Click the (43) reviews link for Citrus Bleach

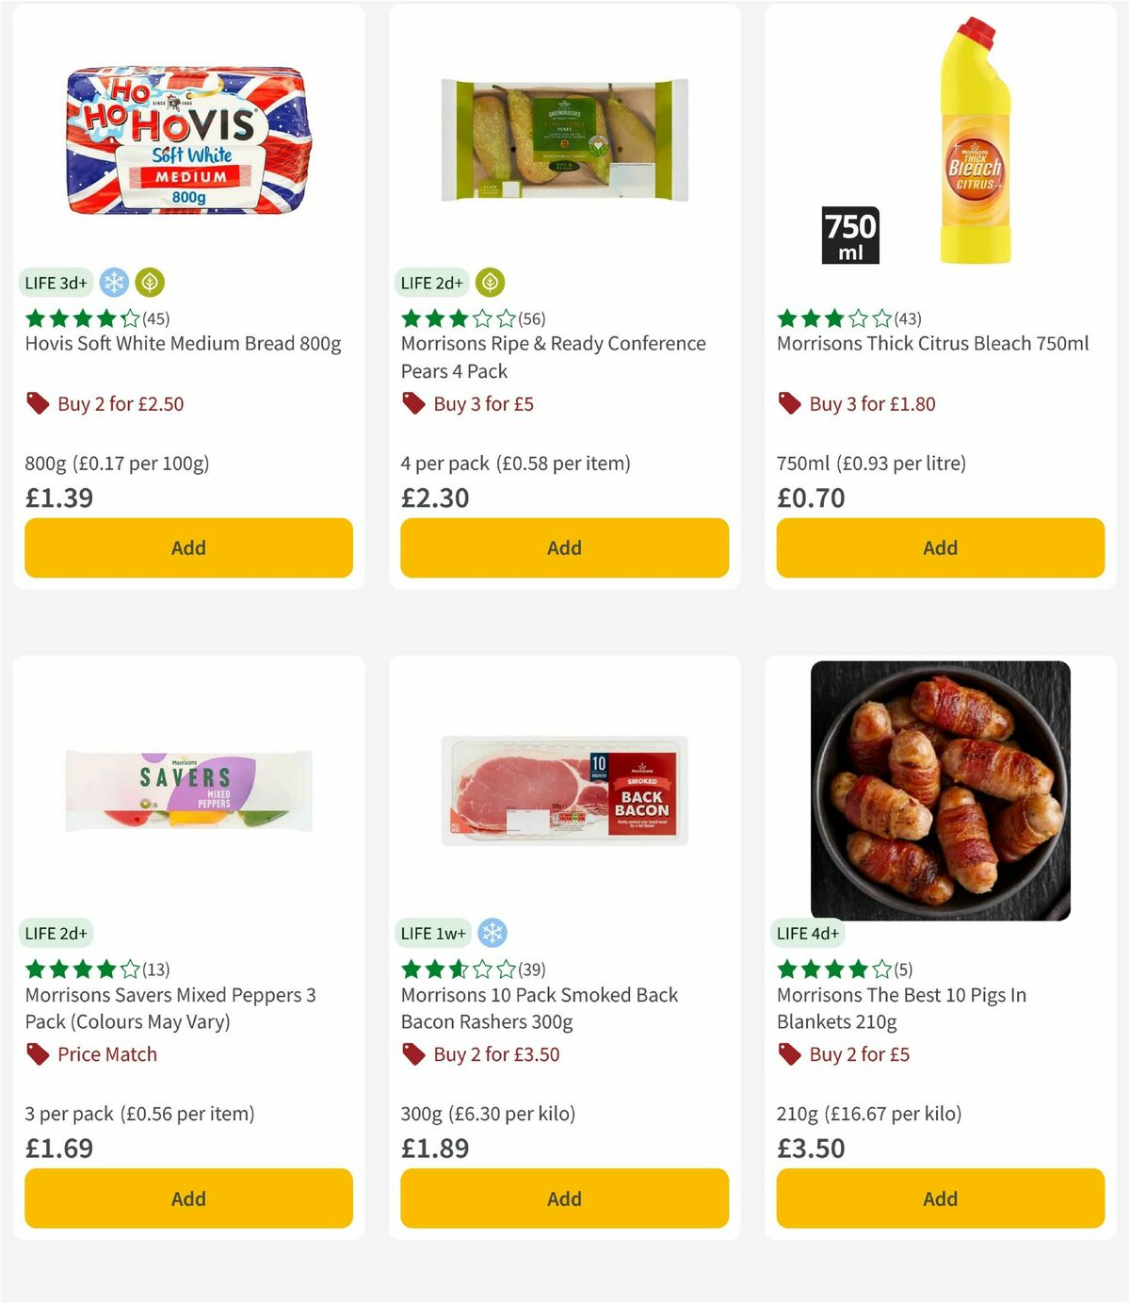[909, 318]
